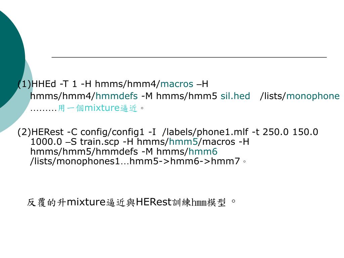Click the teal "monophone" word
This screenshot has height=258, width=344.
313,96
